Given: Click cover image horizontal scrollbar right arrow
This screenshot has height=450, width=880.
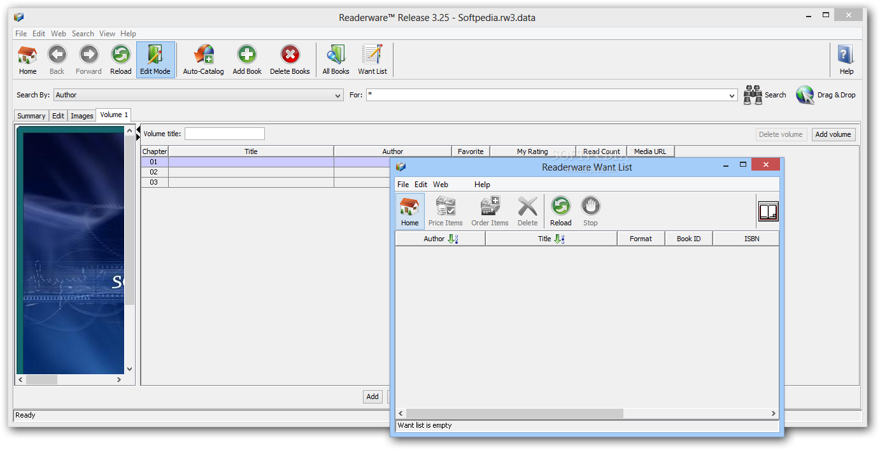Looking at the screenshot, I should (119, 379).
